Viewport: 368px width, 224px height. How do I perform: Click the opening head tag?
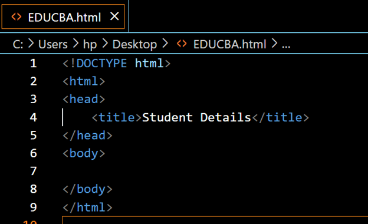coord(84,99)
